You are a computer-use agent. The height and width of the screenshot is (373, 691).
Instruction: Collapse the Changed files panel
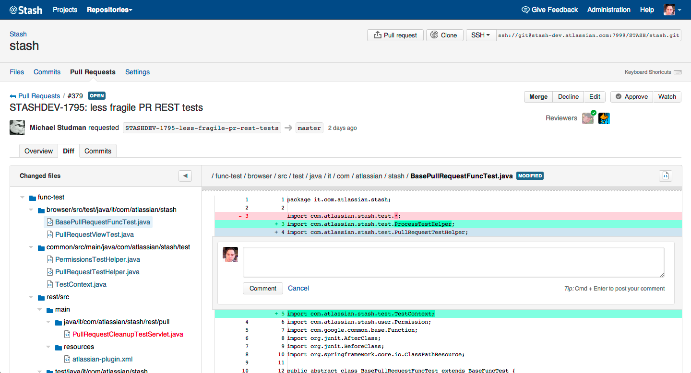[x=185, y=176]
